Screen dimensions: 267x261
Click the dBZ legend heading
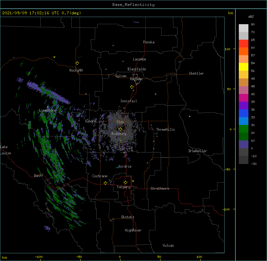pyautogui.click(x=251, y=16)
